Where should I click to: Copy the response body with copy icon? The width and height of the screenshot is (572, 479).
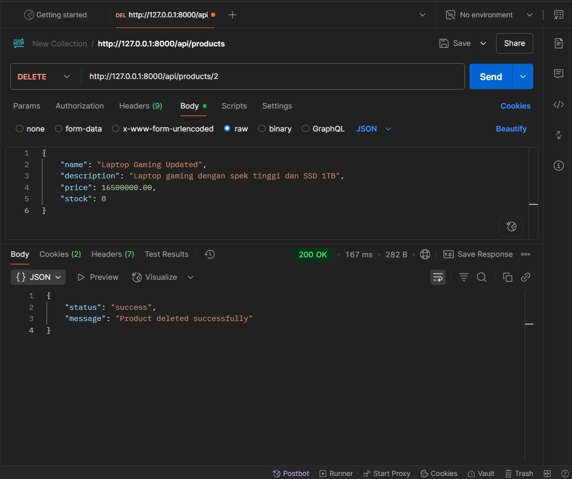(507, 277)
